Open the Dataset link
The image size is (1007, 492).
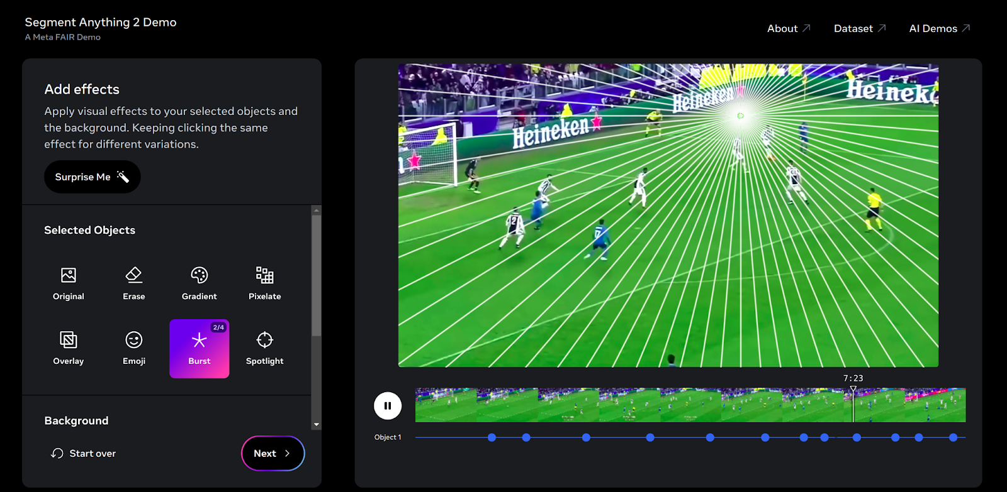tap(860, 28)
